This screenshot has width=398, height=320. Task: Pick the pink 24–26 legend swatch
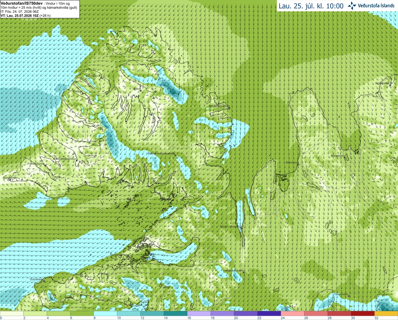coord(293,313)
